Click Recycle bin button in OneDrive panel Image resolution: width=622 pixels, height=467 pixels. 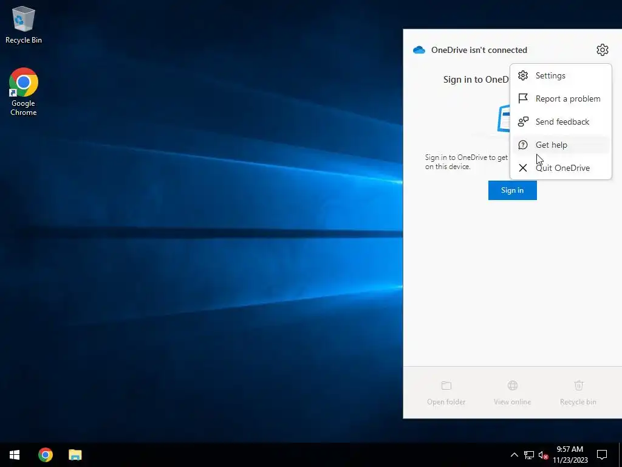click(x=578, y=393)
